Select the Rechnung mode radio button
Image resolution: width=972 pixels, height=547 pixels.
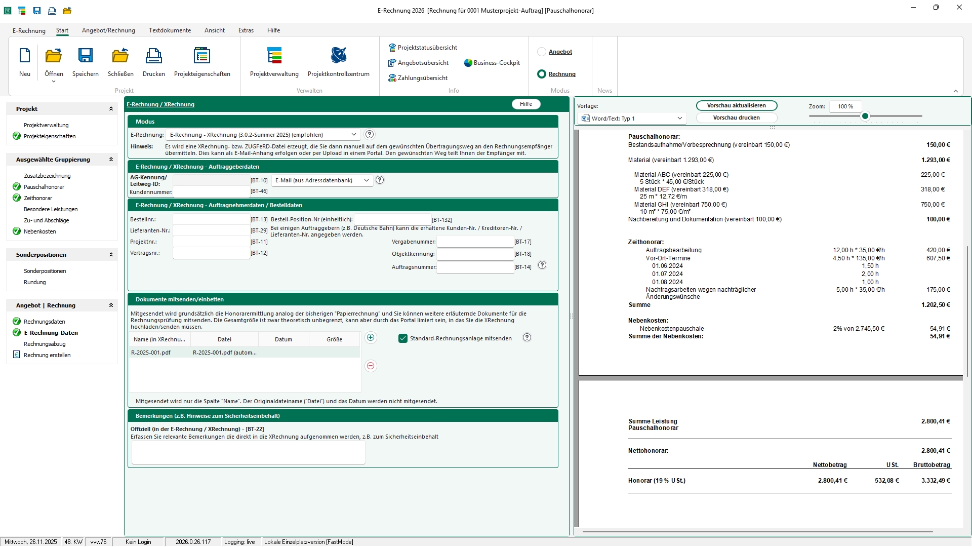(542, 74)
